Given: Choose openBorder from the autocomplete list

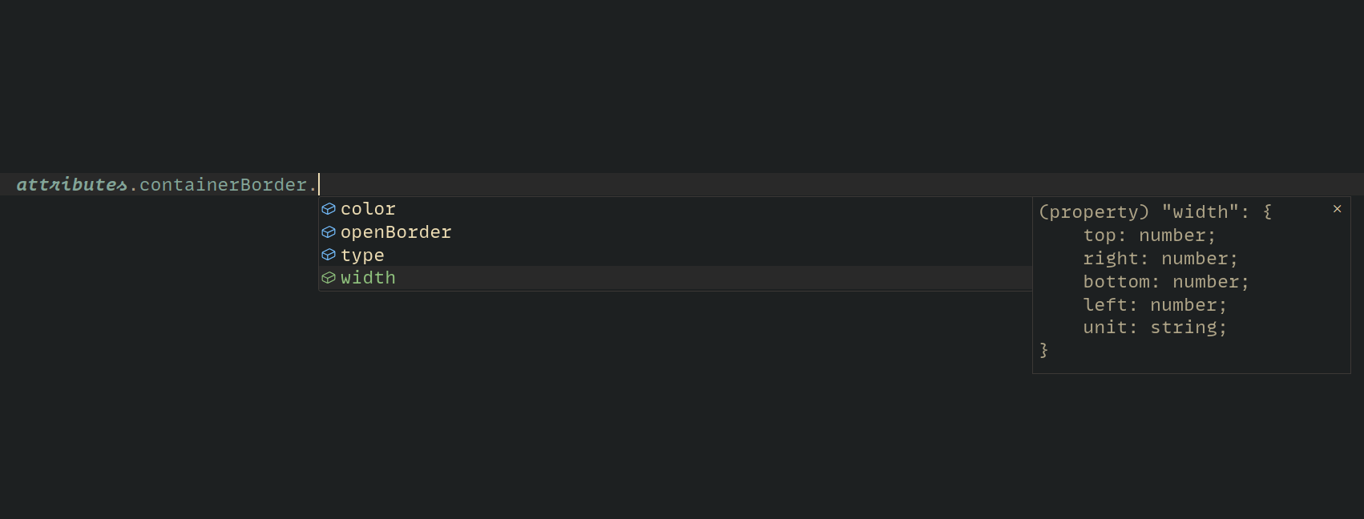Looking at the screenshot, I should [396, 232].
